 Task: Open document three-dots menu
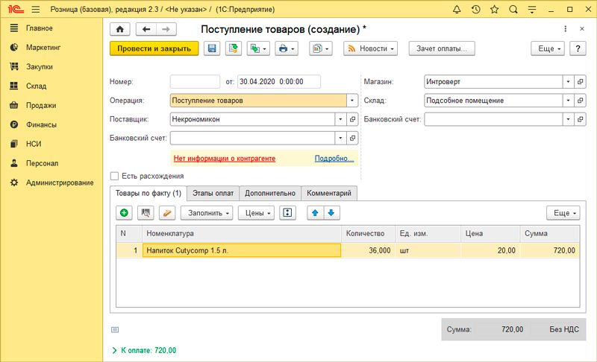566,29
